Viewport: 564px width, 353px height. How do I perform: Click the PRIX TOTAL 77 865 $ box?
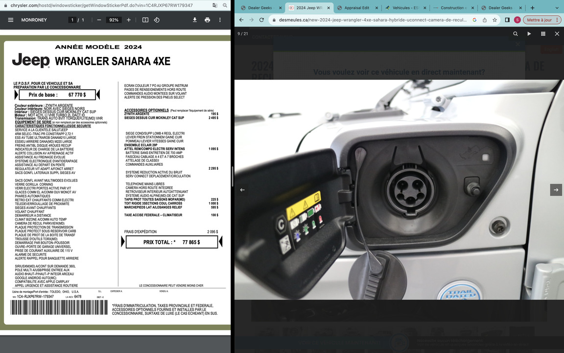pyautogui.click(x=171, y=242)
